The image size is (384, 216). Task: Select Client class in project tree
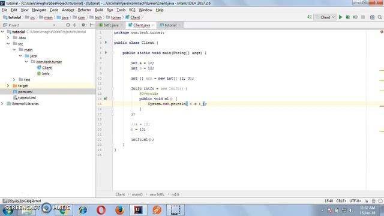click(47, 68)
